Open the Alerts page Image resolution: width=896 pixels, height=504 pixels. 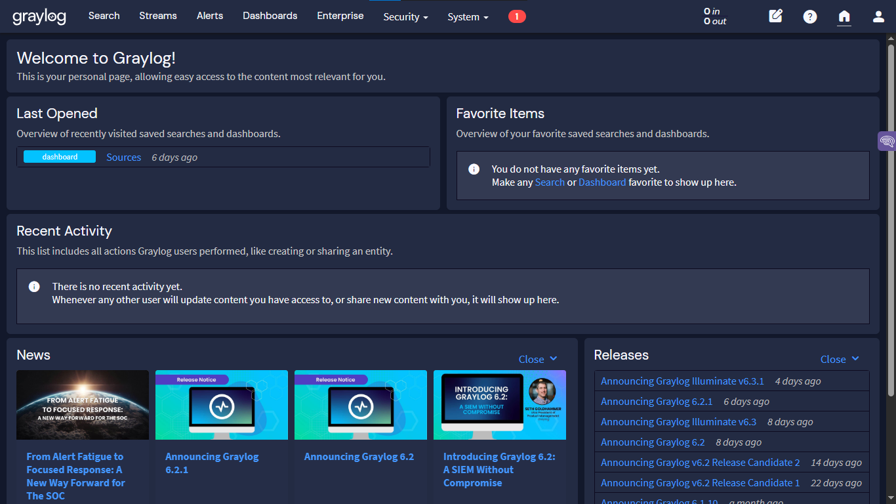210,16
